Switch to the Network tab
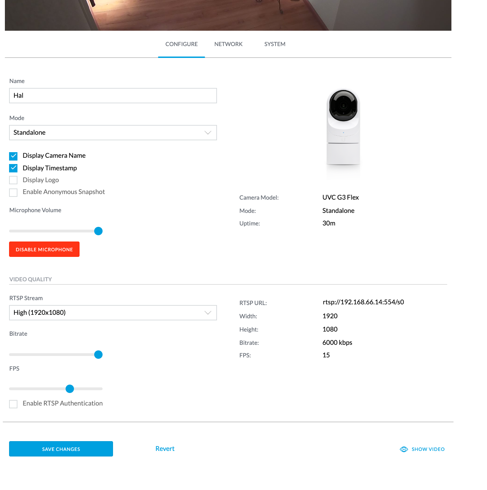The width and height of the screenshot is (487, 490). (x=228, y=44)
